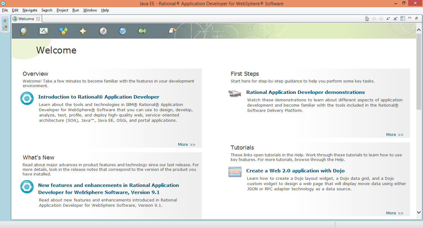The height and width of the screenshot is (228, 423).
Task: Open the Navigate menu
Action: [x=30, y=10]
